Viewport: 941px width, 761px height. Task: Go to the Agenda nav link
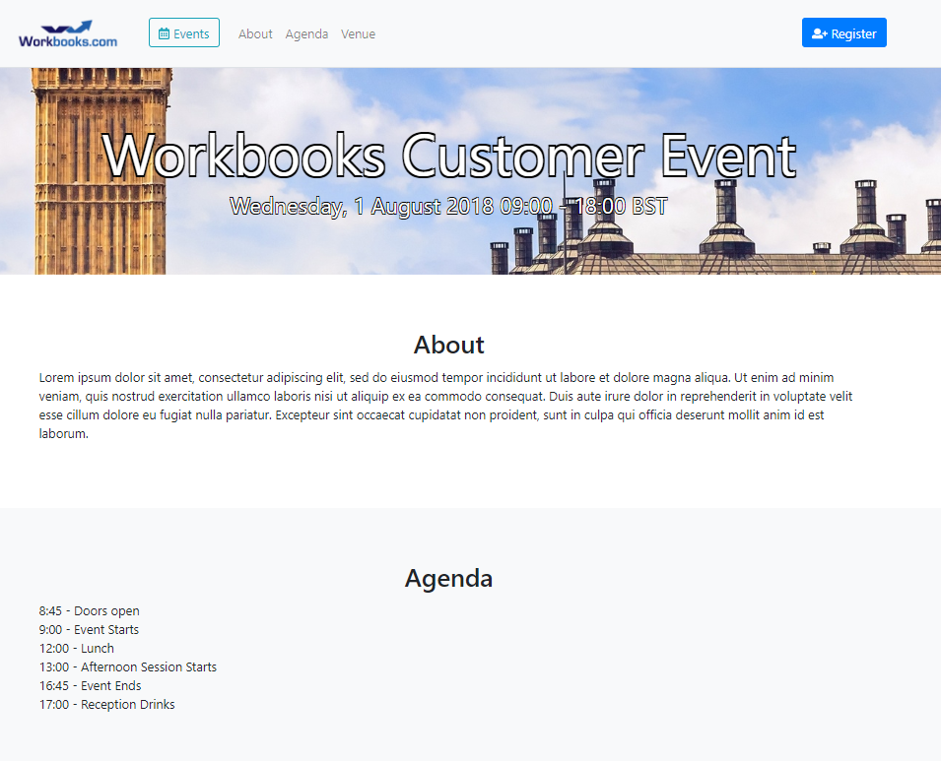[x=306, y=34]
